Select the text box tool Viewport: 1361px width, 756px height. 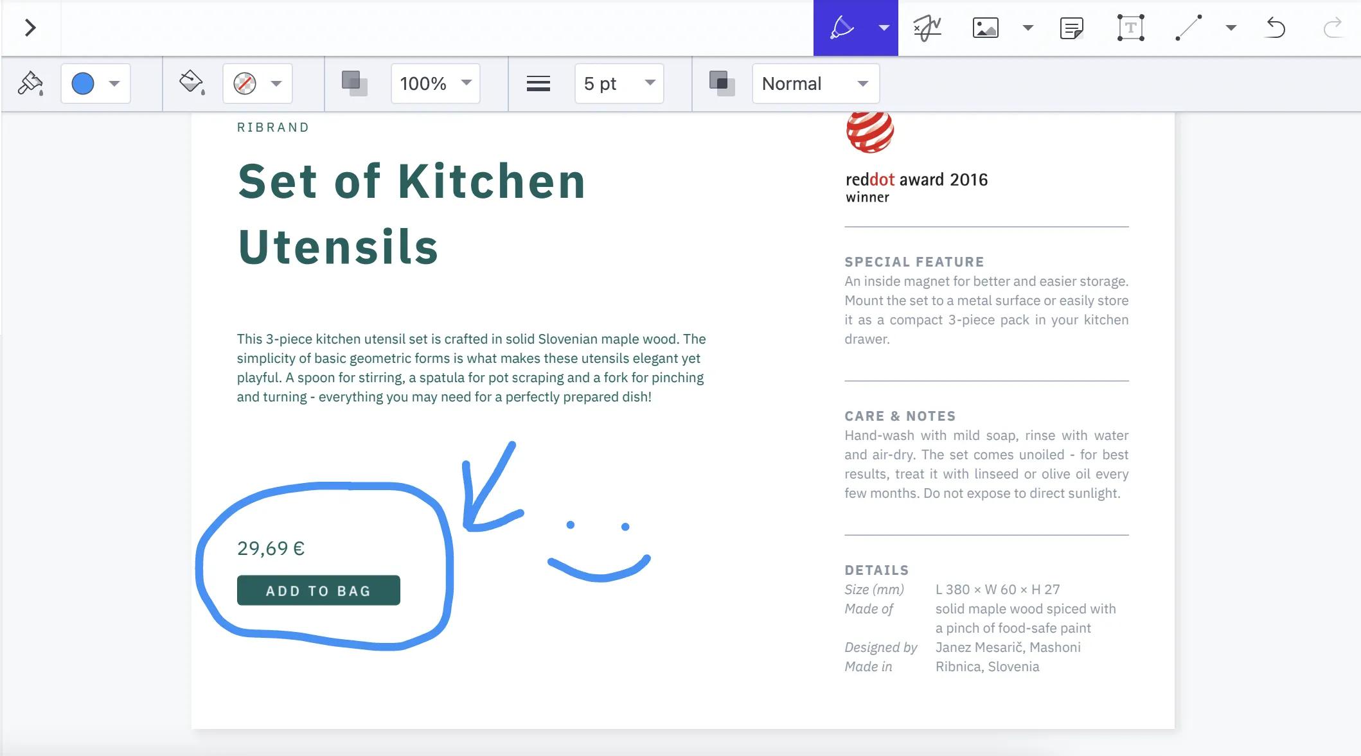pyautogui.click(x=1130, y=28)
